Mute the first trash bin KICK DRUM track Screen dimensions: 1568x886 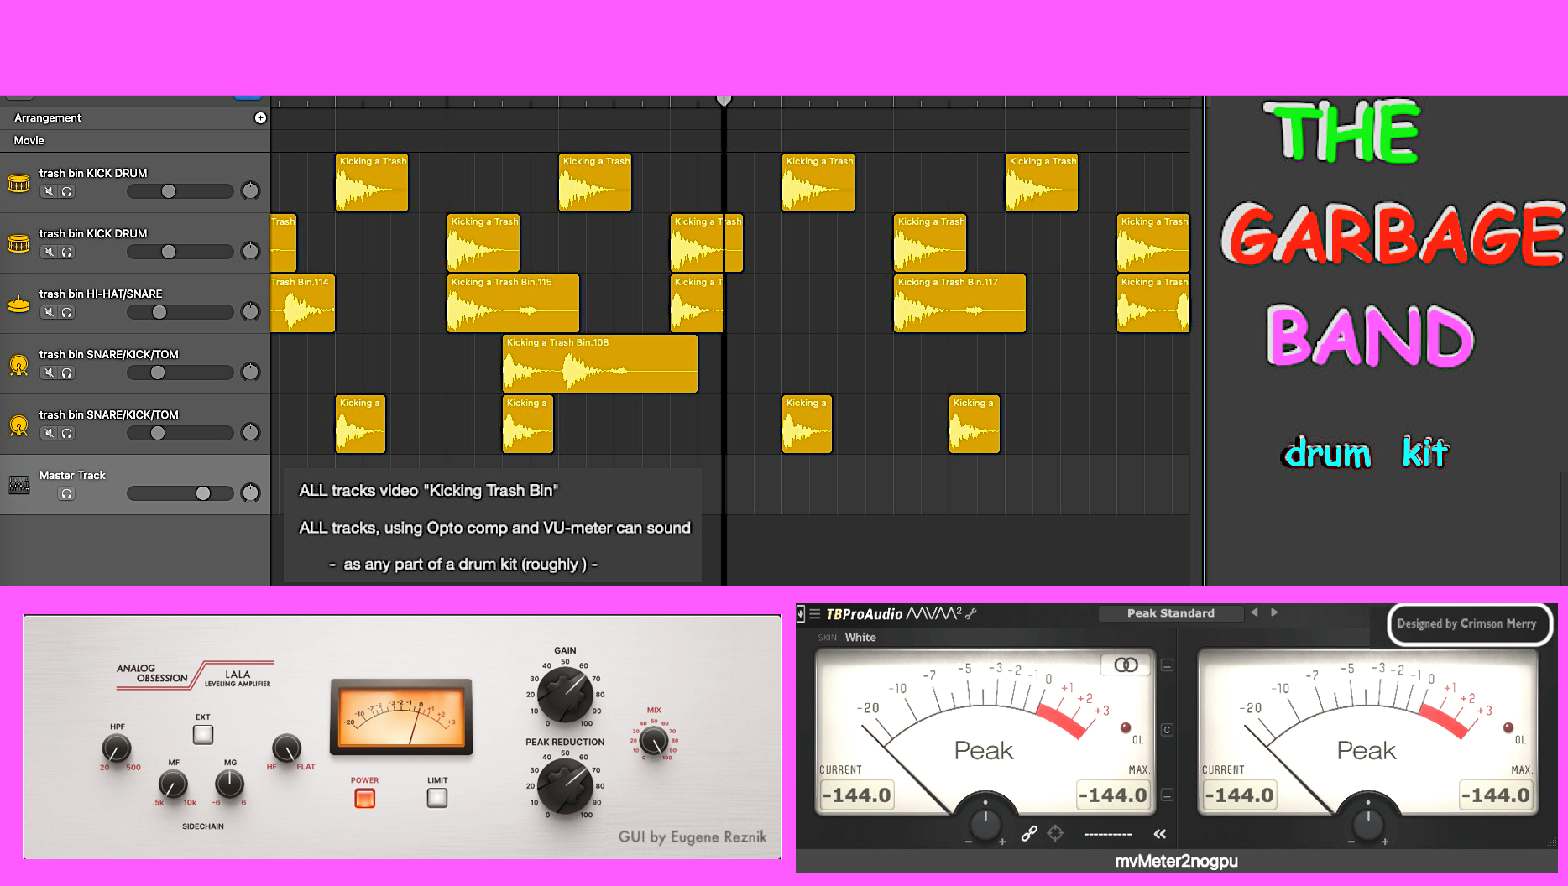coord(50,191)
